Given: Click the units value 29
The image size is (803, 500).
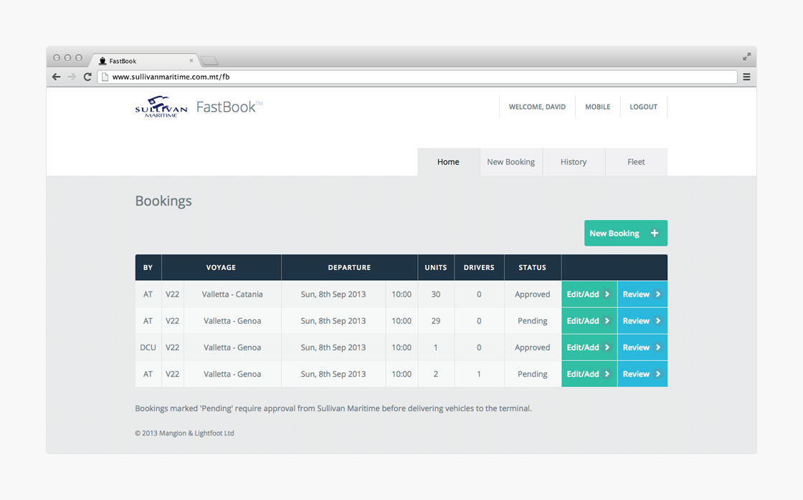Looking at the screenshot, I should (x=436, y=321).
